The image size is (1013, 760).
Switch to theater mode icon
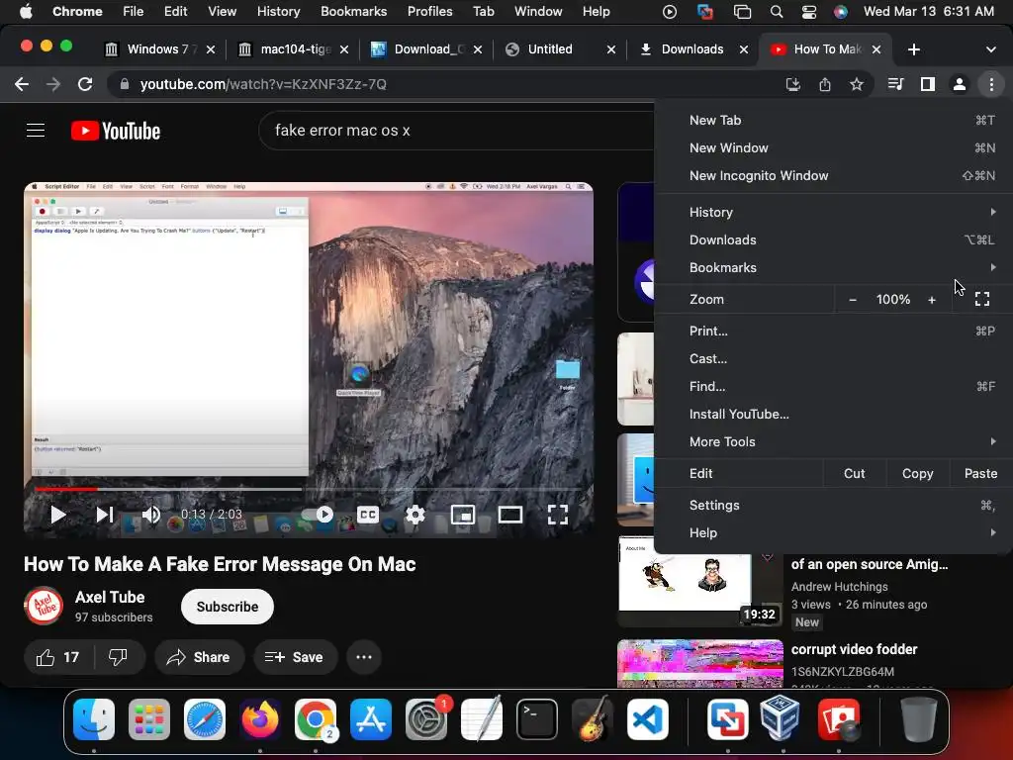tap(510, 515)
